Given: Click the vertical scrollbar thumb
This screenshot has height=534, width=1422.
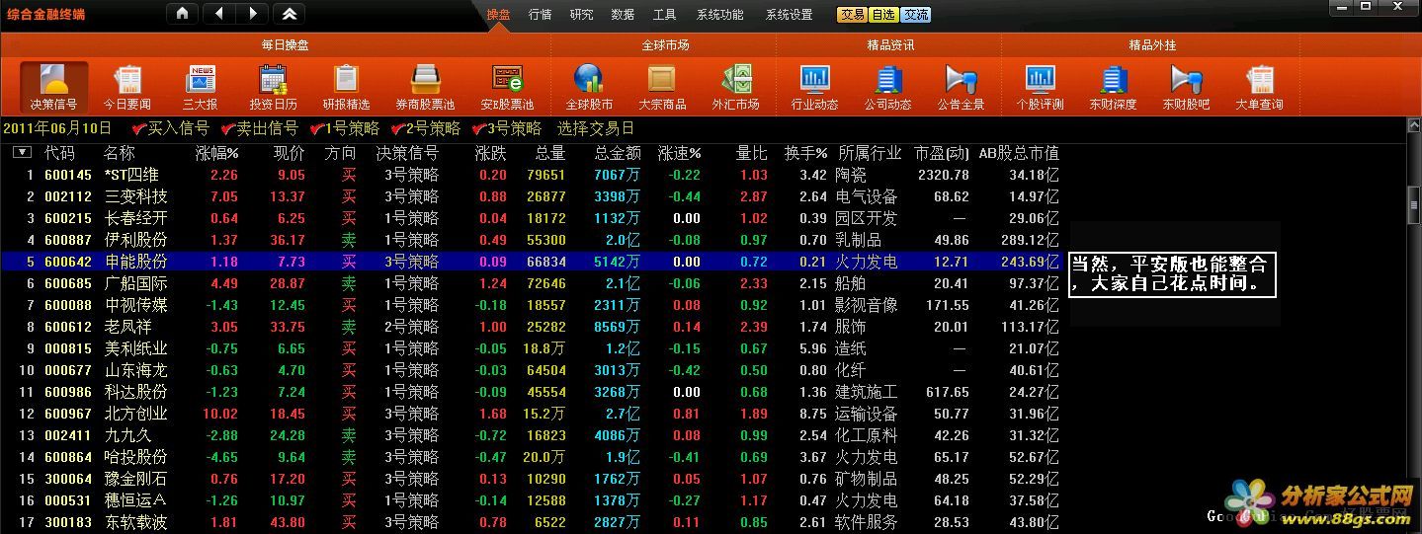Looking at the screenshot, I should pos(1414,205).
